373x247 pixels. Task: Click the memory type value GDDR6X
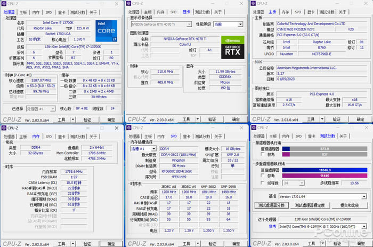point(225,77)
